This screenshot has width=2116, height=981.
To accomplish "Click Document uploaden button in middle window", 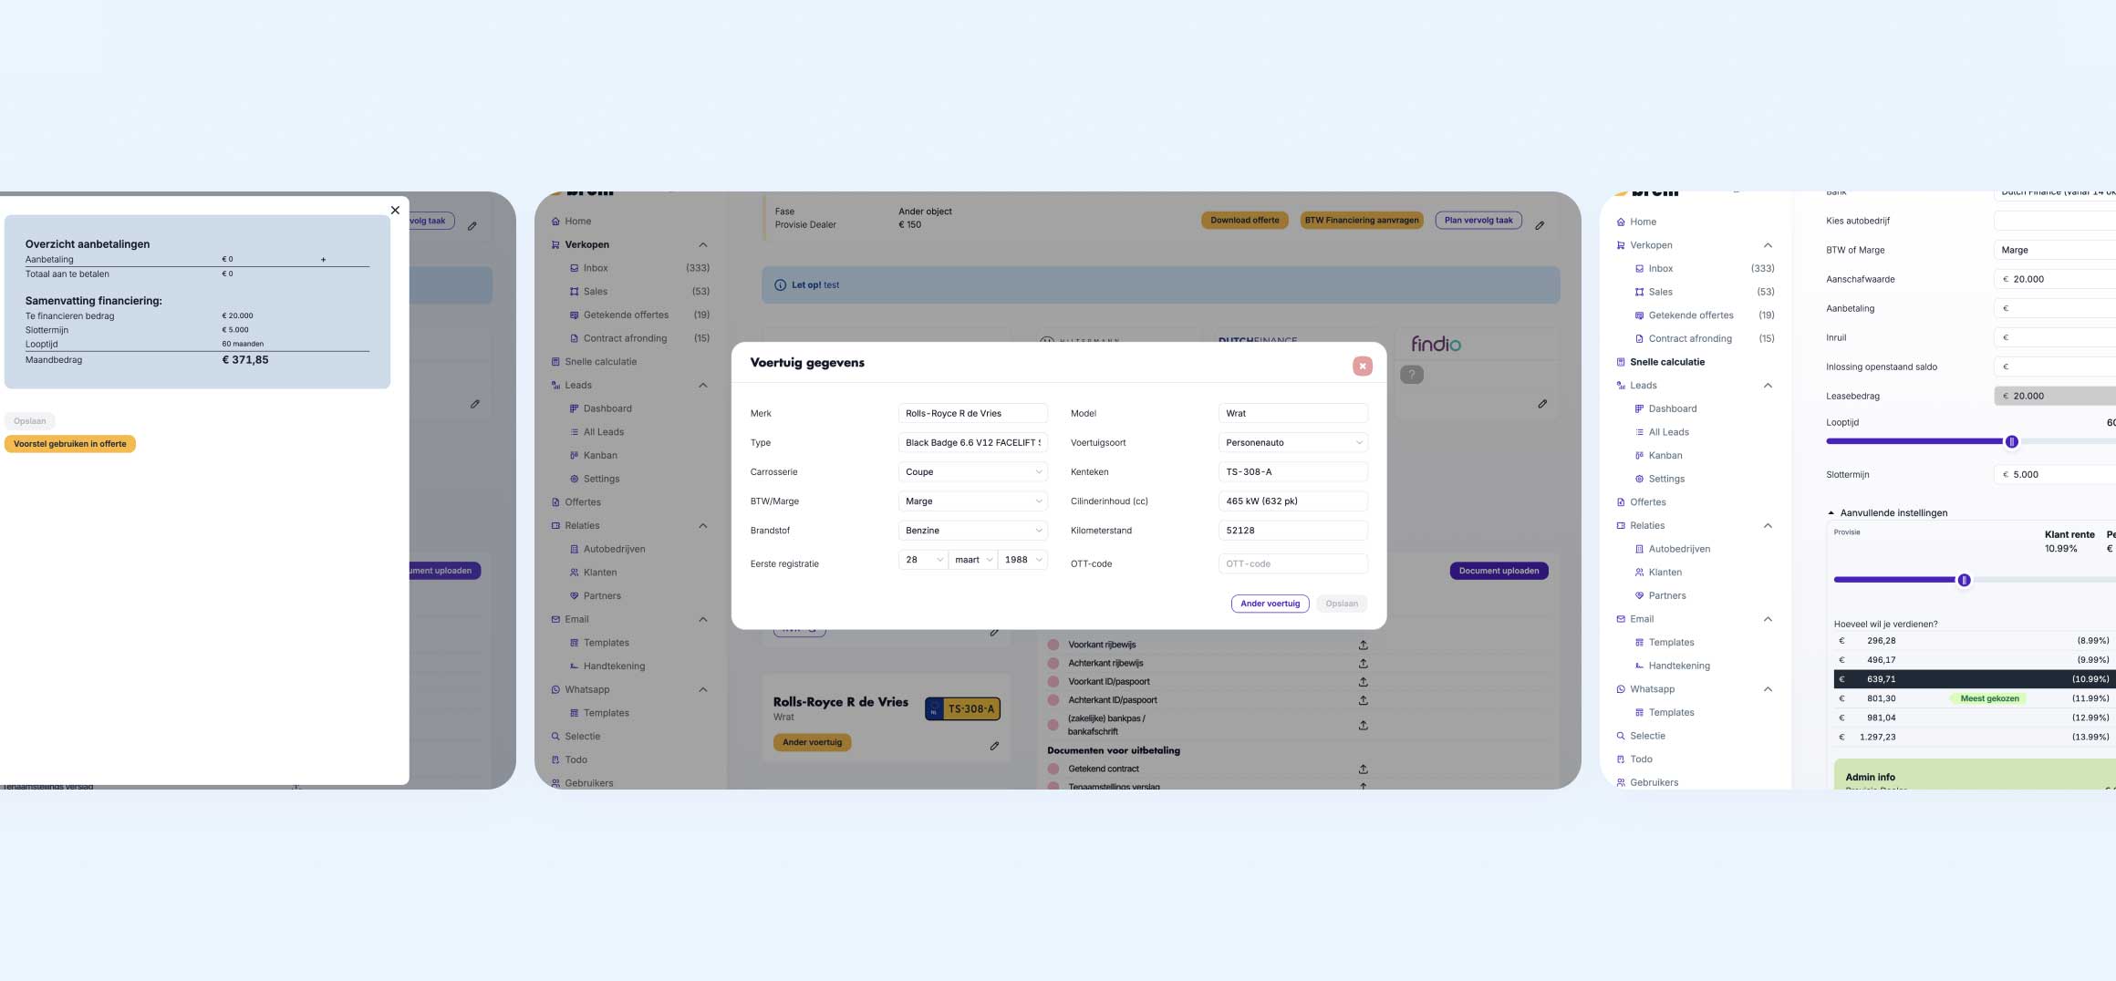I will (x=1499, y=571).
